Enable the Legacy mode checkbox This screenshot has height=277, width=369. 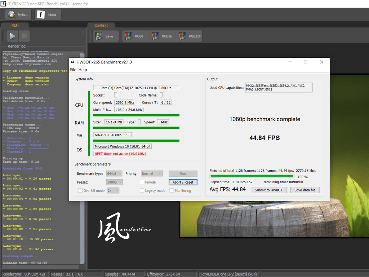(142, 190)
